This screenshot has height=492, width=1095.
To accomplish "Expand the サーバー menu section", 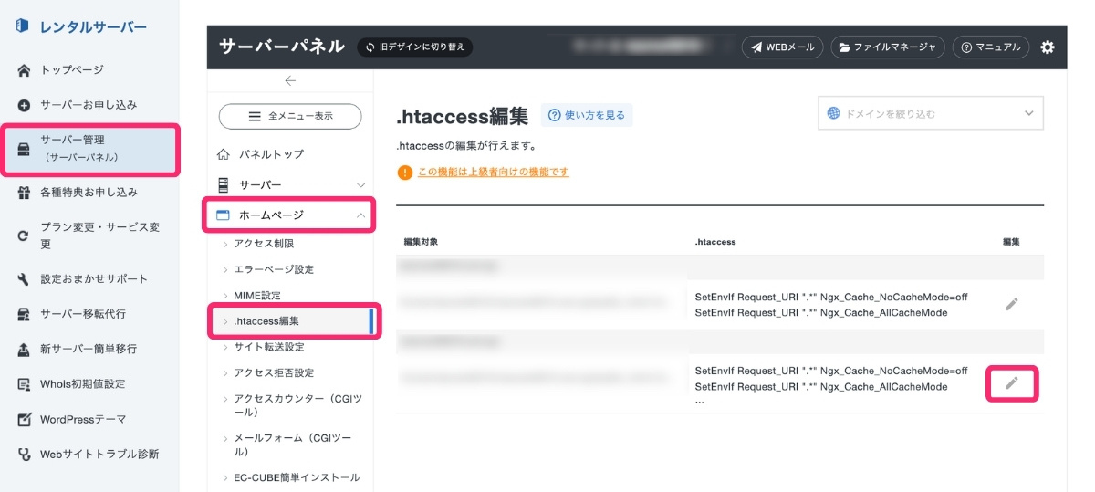I will (290, 185).
